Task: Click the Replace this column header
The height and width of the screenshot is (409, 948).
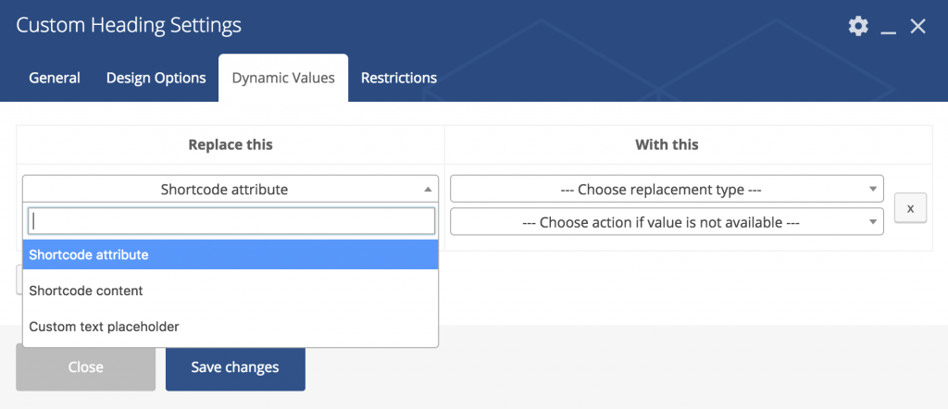Action: [231, 145]
